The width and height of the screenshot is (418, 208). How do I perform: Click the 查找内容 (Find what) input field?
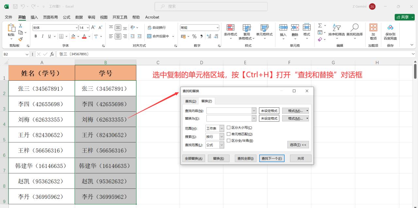(x=229, y=111)
